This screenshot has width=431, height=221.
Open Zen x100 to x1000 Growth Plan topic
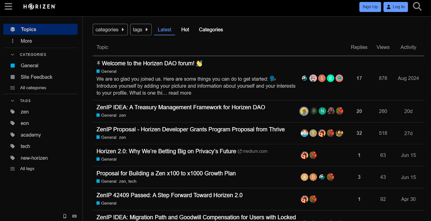tap(166, 173)
